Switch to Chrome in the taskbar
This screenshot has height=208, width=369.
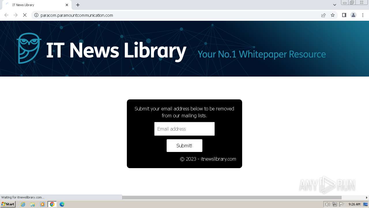(x=52, y=204)
